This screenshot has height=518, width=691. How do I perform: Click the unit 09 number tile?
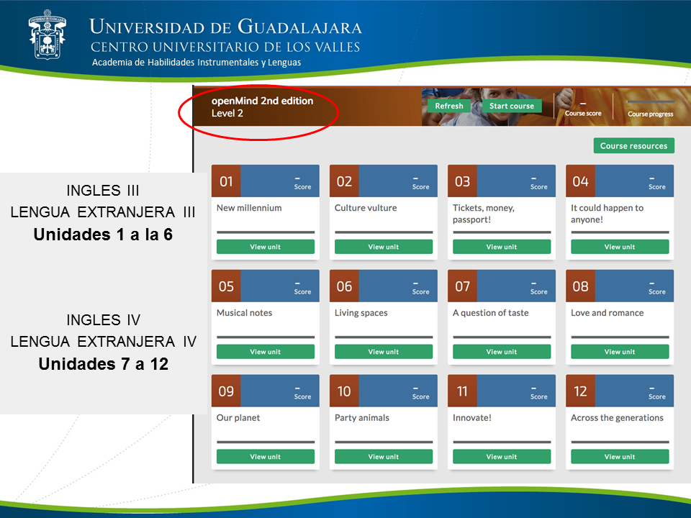(x=226, y=391)
